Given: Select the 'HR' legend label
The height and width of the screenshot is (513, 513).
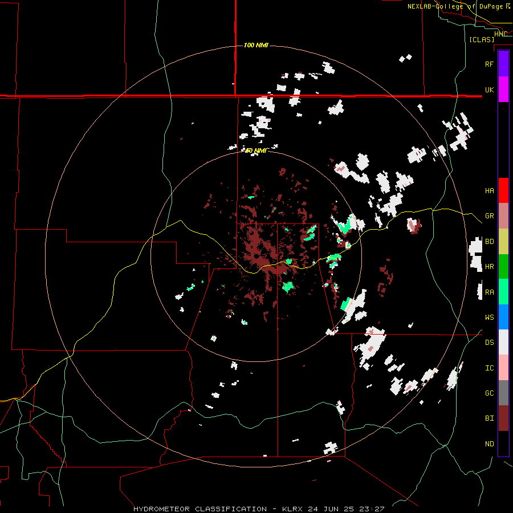Looking at the screenshot, I should pos(489,267).
